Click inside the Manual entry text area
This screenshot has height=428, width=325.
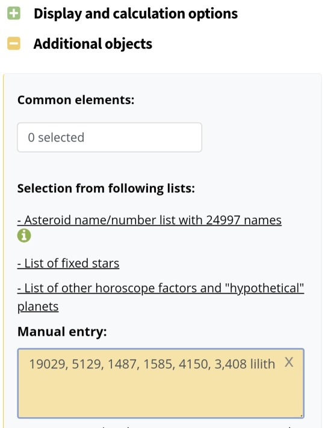click(x=161, y=383)
